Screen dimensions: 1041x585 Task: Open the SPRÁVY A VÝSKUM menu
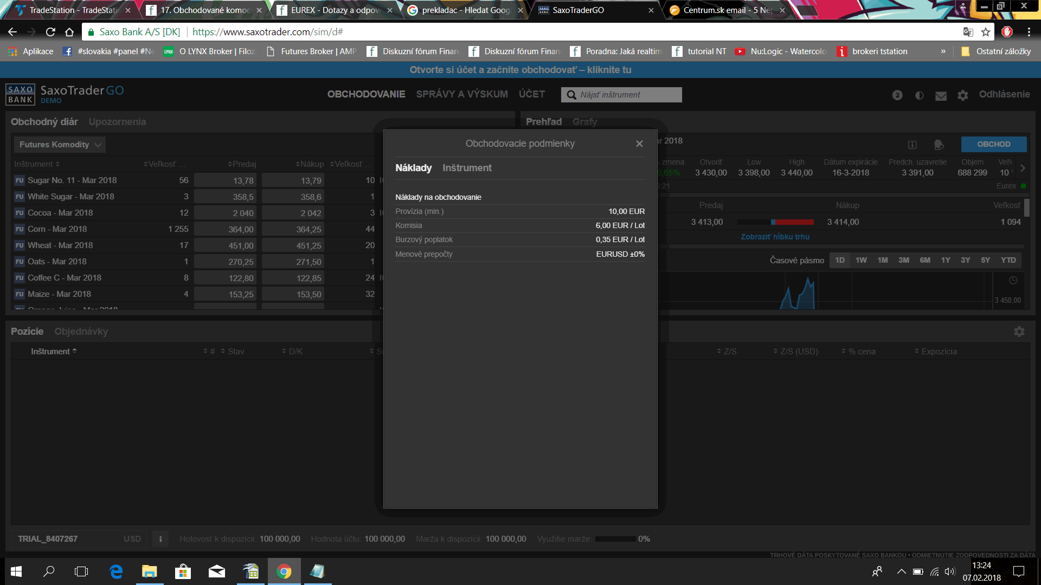(462, 94)
